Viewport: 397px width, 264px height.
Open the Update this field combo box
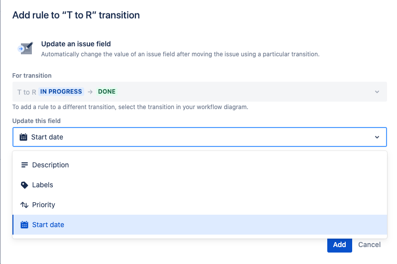click(x=200, y=137)
